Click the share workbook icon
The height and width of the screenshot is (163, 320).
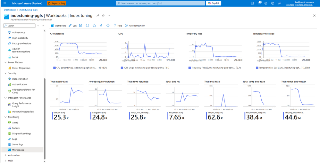94,26
